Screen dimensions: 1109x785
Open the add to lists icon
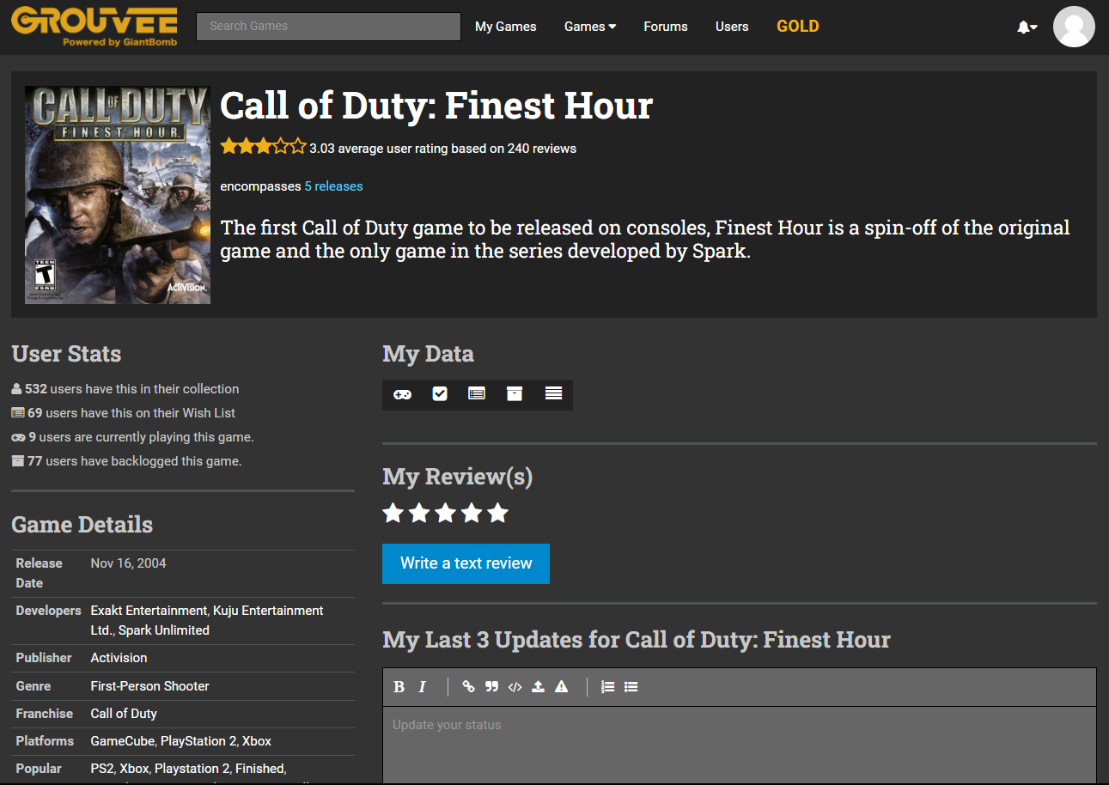pos(552,393)
